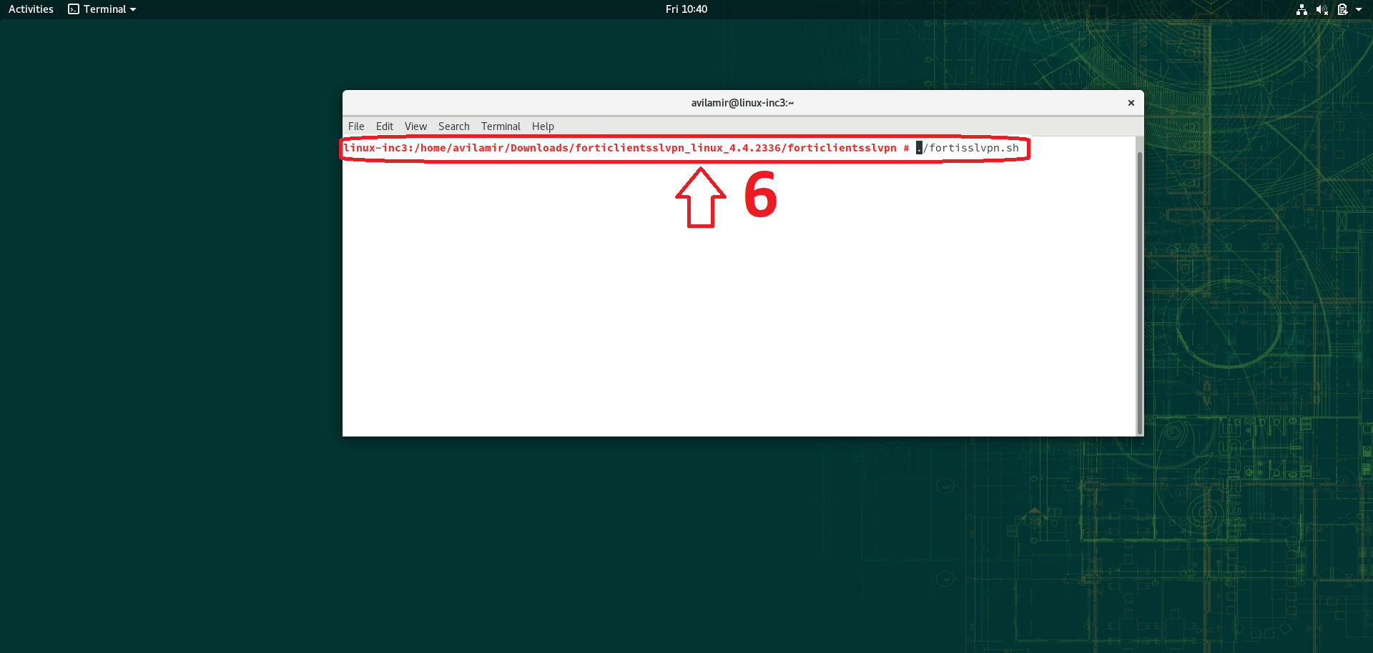1373x653 pixels.
Task: Click the power status icon
Action: 1342,9
